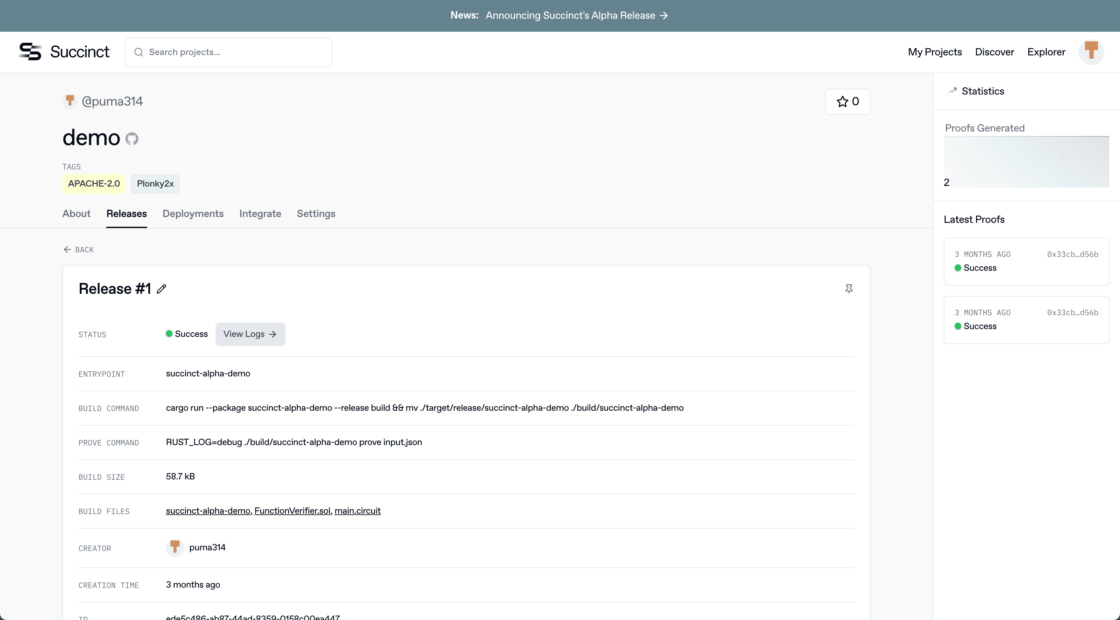
Task: Click the puma314 creator name
Action: click(x=207, y=547)
